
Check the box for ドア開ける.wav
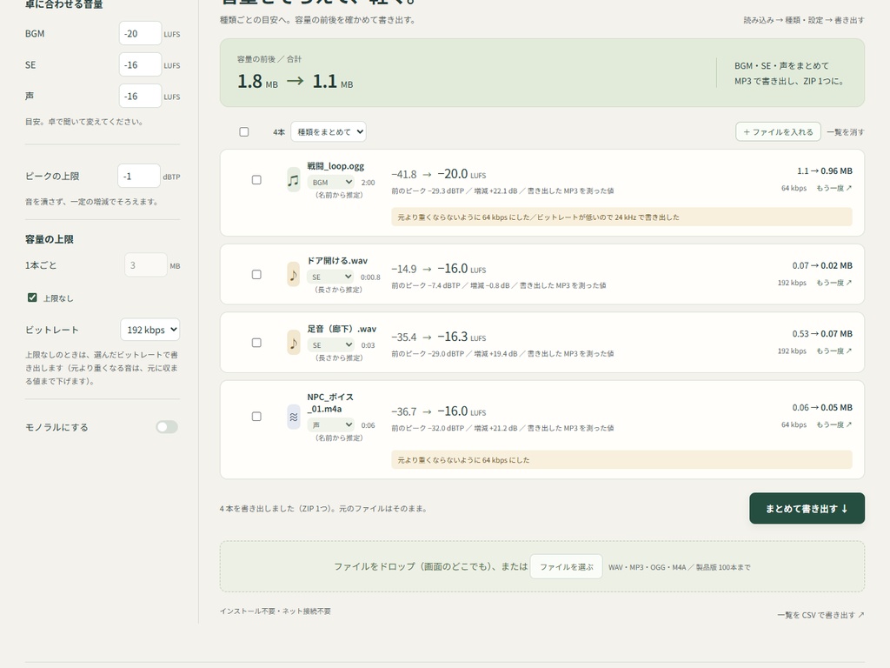256,275
